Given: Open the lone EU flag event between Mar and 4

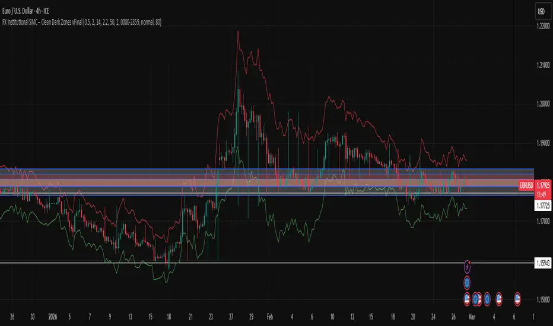Looking at the screenshot, I should [x=487, y=299].
